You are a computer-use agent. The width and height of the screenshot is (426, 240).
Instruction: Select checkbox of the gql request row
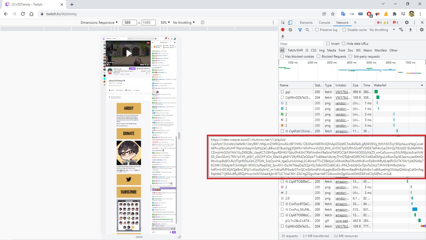(x=282, y=92)
